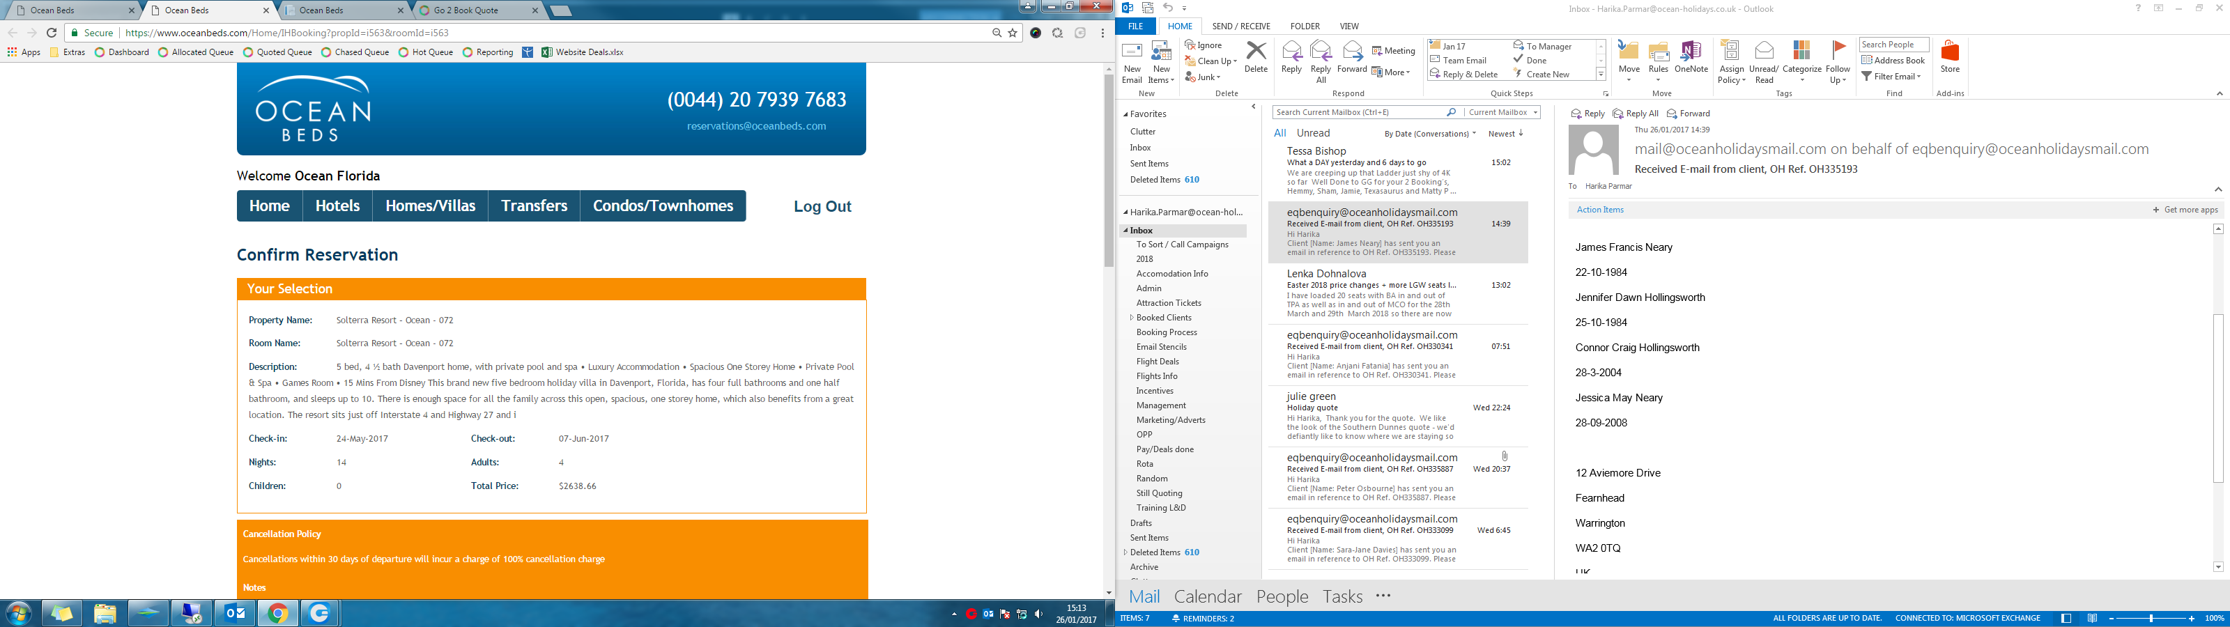Open the Windows Start menu

[18, 613]
